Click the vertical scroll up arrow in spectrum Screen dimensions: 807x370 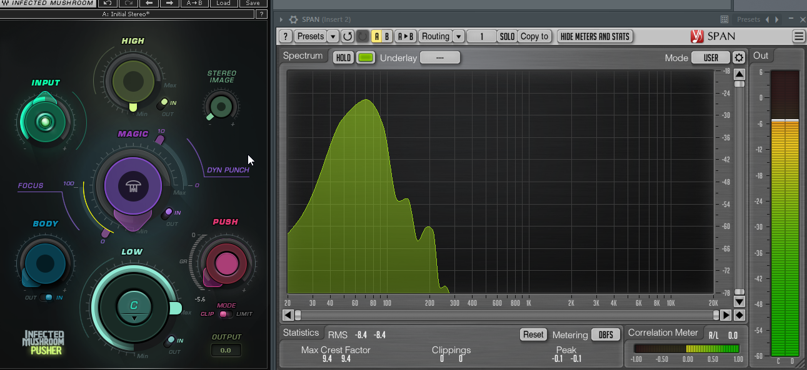tap(739, 74)
